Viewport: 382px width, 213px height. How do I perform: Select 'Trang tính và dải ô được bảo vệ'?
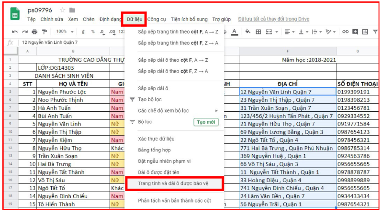tap(173, 183)
